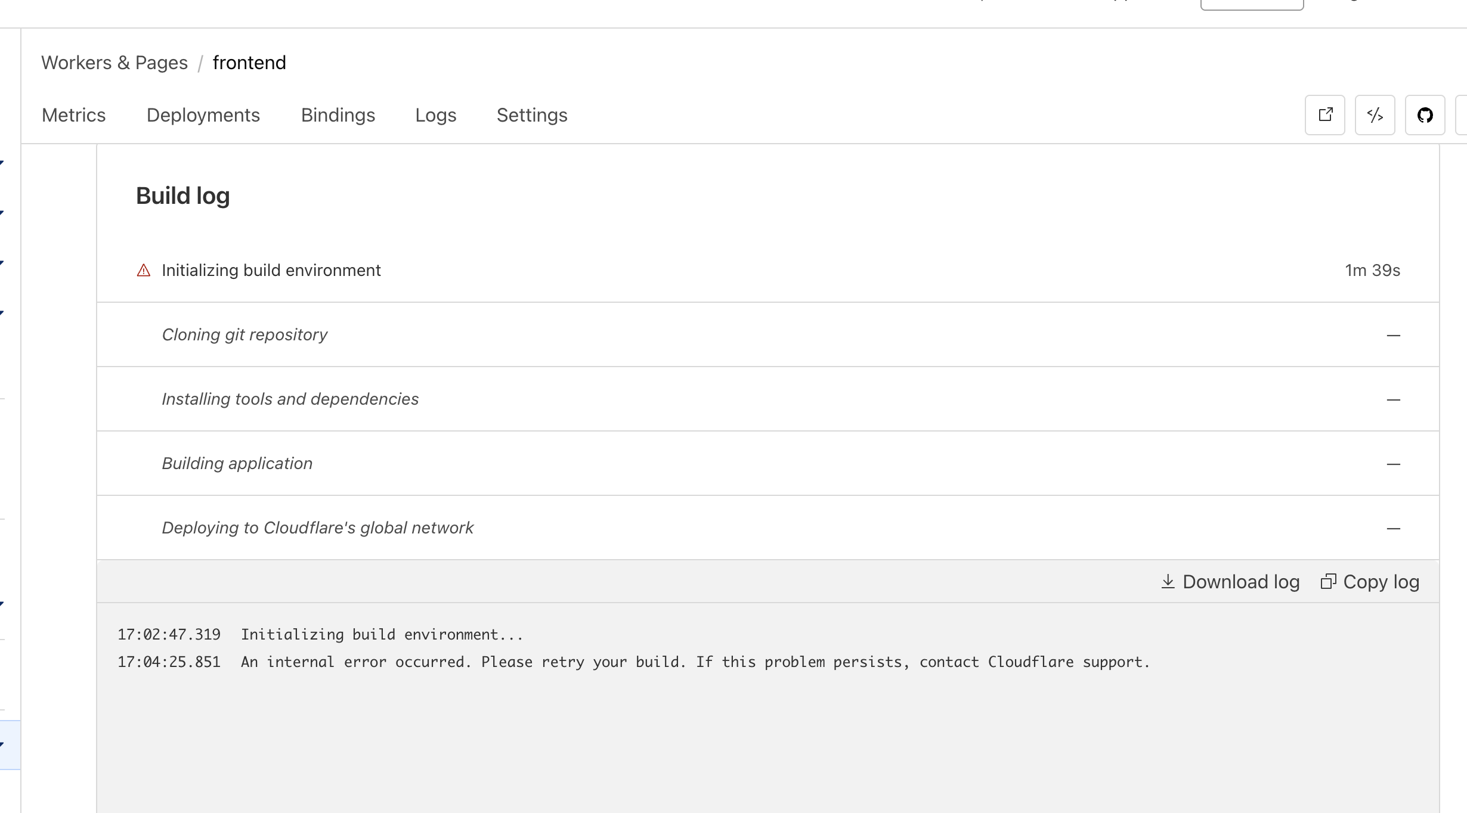The width and height of the screenshot is (1467, 813).
Task: Select log line timestamp 17:04:25.851
Action: (x=169, y=662)
